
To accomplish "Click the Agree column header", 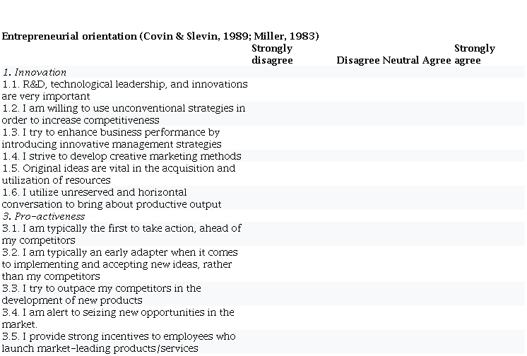I will tap(437, 61).
